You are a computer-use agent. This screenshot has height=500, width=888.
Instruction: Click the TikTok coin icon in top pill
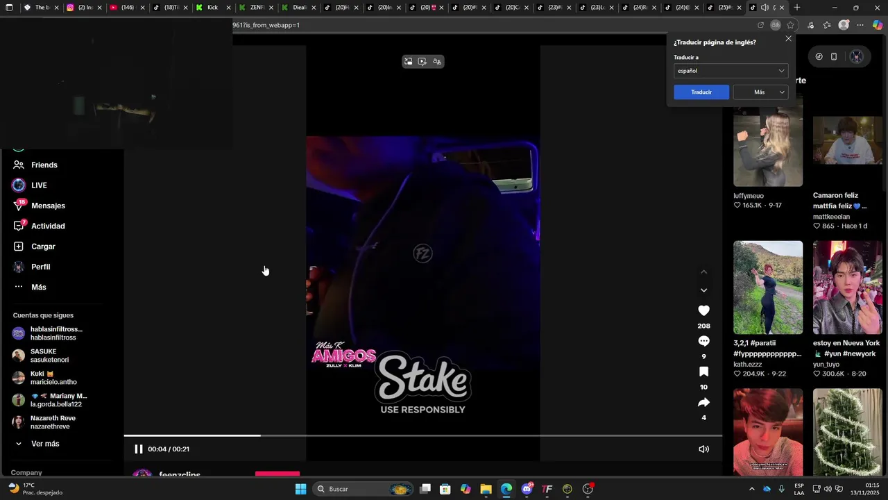click(x=819, y=57)
